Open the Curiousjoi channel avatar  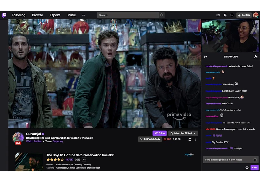click(x=18, y=137)
